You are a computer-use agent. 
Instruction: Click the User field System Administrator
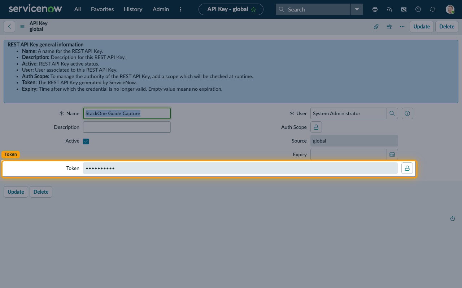click(x=348, y=113)
